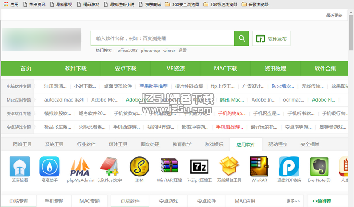The height and width of the screenshot is (207, 354).
Task: Select the 教育教学 category tab
Action: [182, 145]
